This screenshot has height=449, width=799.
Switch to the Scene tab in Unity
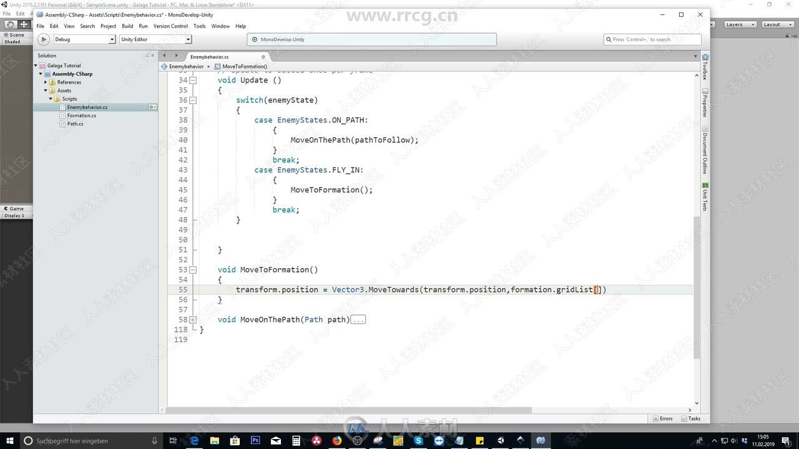point(14,35)
